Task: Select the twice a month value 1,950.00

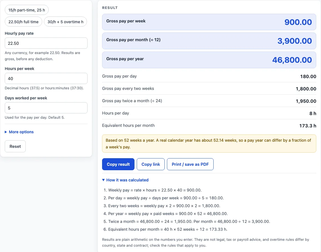Action: [306, 101]
